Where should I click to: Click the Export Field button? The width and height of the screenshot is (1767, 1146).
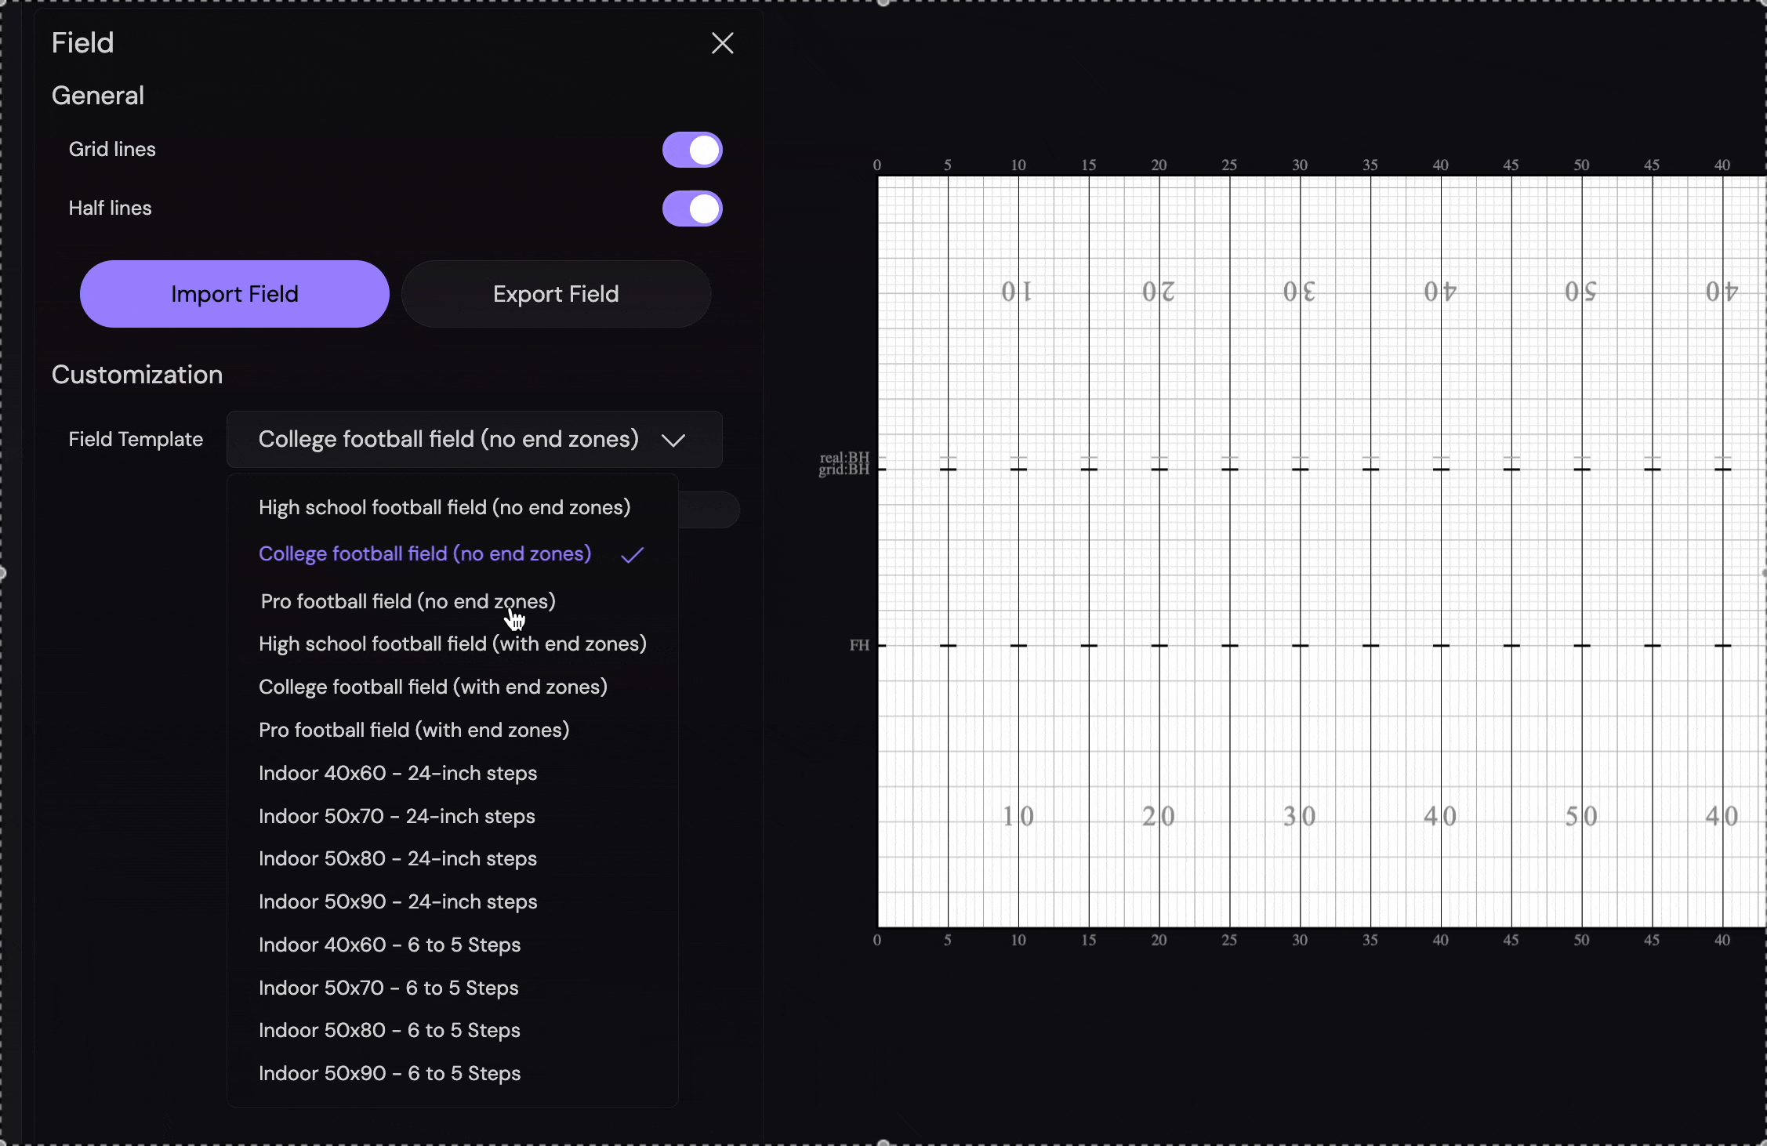click(x=556, y=294)
